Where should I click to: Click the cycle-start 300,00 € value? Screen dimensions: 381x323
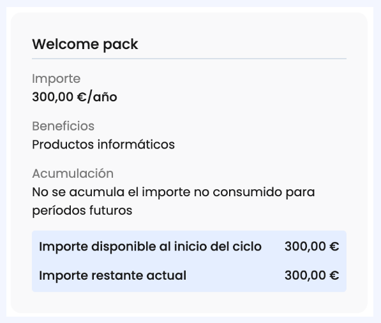pyautogui.click(x=311, y=247)
